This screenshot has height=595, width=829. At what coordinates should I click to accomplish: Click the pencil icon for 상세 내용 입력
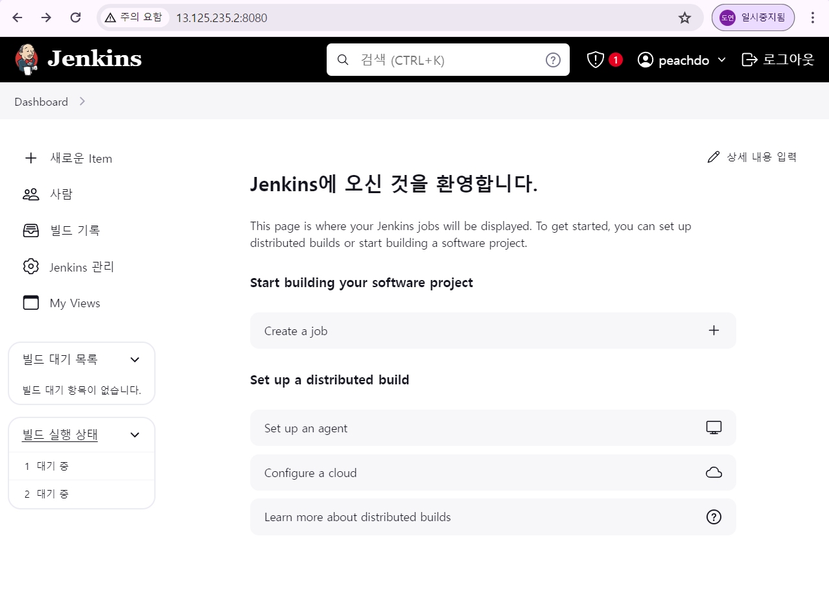pyautogui.click(x=714, y=157)
